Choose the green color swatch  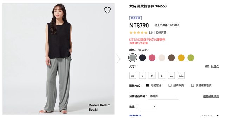click(191, 58)
